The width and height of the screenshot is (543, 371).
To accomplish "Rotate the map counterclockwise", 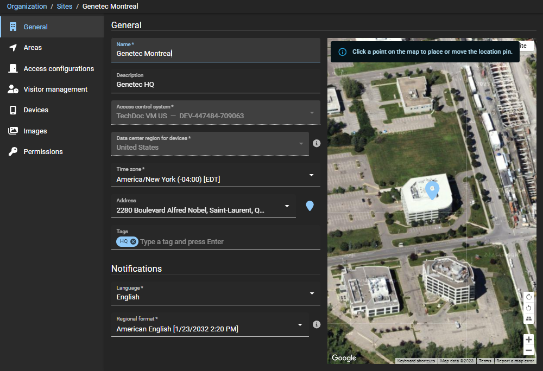I will tap(529, 308).
